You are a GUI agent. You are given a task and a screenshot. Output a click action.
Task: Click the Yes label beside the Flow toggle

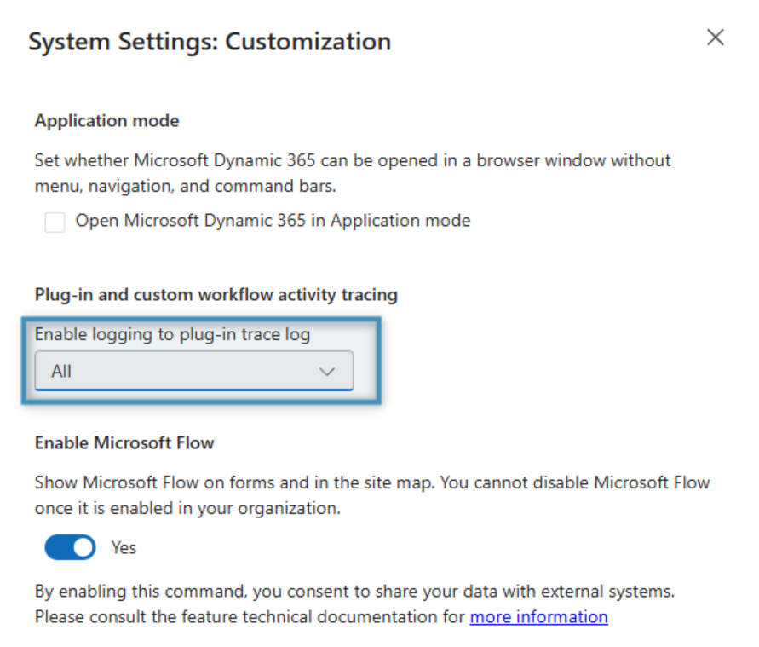click(x=124, y=548)
